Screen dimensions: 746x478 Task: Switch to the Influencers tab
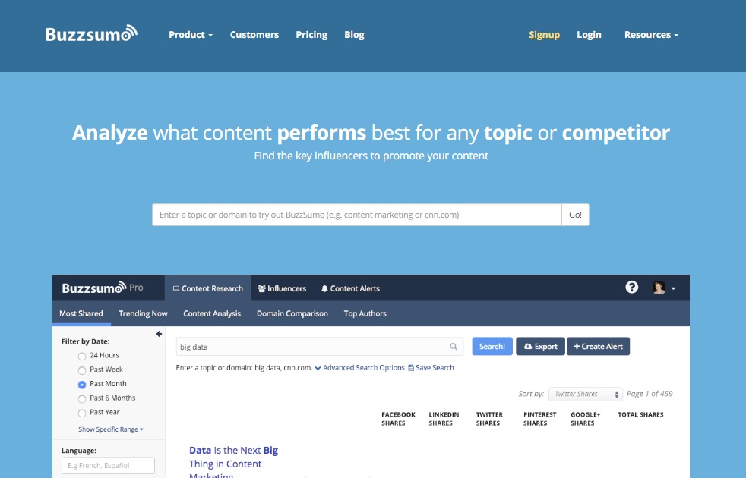click(x=282, y=288)
